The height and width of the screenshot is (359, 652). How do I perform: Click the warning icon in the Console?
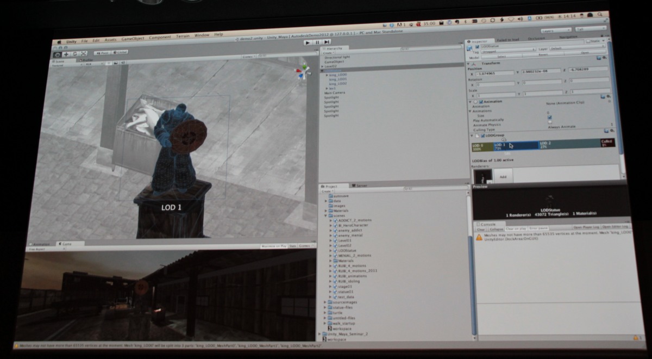pos(479,237)
